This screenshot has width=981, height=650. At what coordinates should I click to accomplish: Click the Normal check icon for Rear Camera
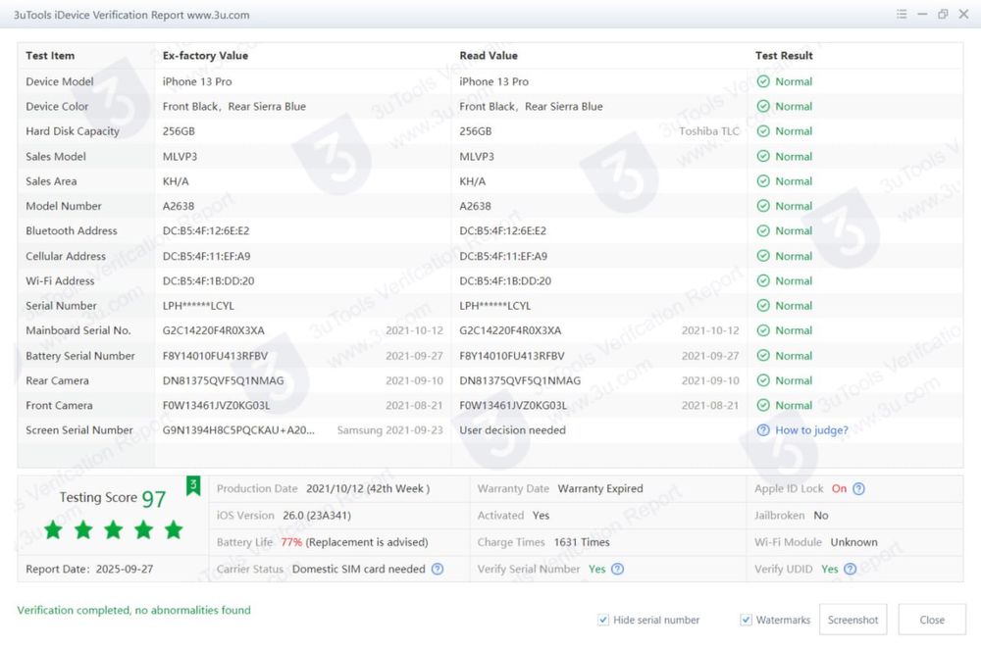tap(763, 380)
